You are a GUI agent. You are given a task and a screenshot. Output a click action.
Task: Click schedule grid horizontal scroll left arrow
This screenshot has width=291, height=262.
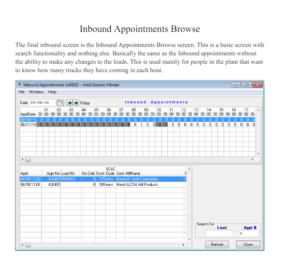click(23, 159)
